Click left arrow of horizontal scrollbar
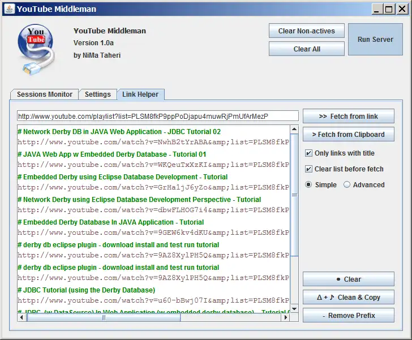Screen dimensions: 412x340 [x=22, y=317]
